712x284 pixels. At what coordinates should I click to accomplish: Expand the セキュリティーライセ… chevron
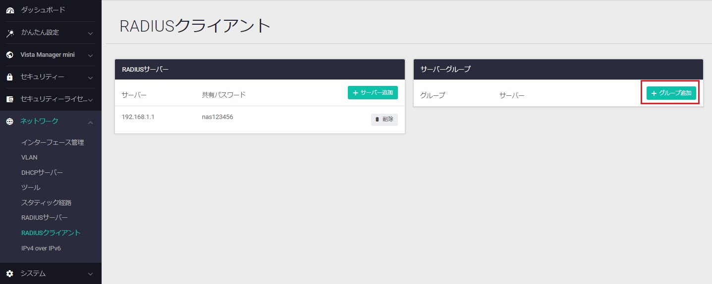pyautogui.click(x=91, y=100)
